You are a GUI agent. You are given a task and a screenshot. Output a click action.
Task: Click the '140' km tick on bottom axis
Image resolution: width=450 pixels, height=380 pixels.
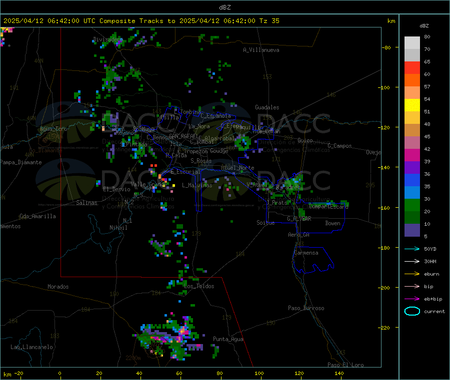point(339,373)
